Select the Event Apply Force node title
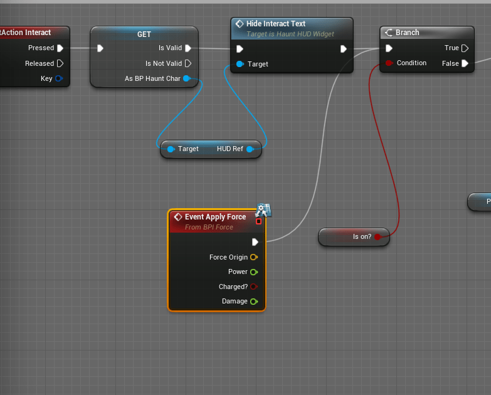 pyautogui.click(x=215, y=217)
